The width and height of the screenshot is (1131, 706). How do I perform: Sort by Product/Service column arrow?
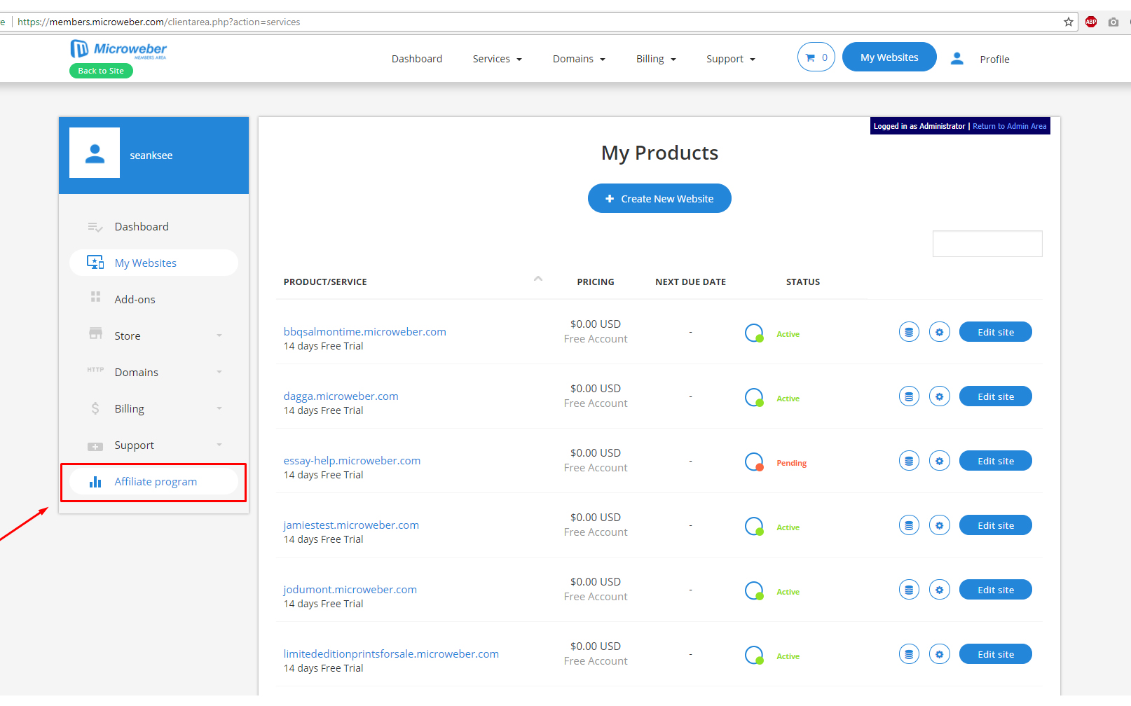(x=538, y=279)
